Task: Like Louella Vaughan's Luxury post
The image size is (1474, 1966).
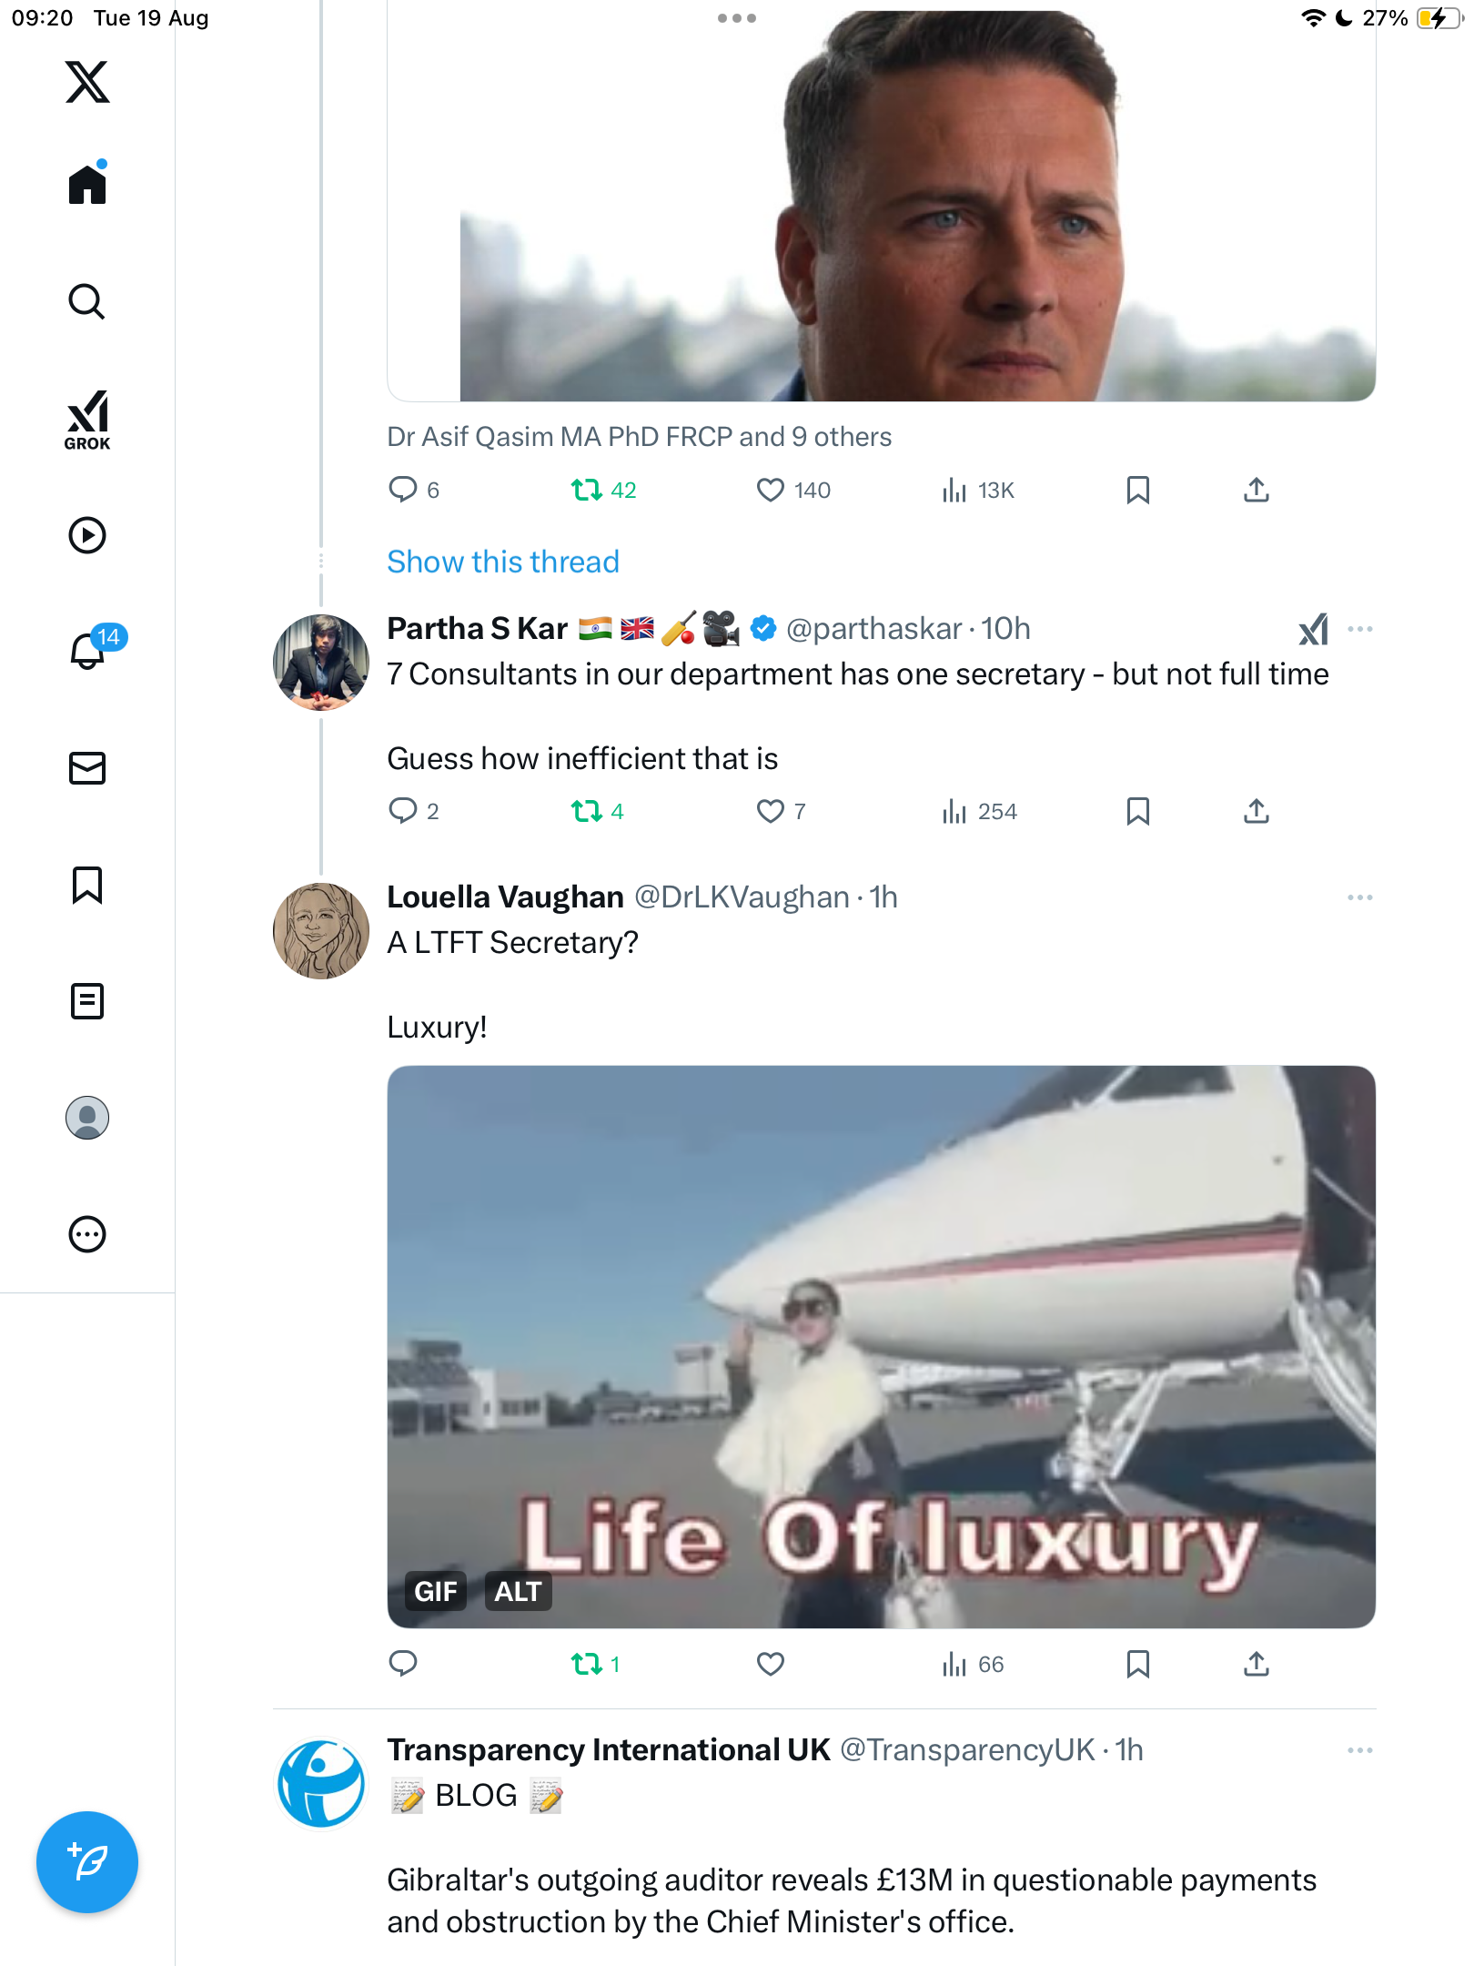Action: [770, 1664]
